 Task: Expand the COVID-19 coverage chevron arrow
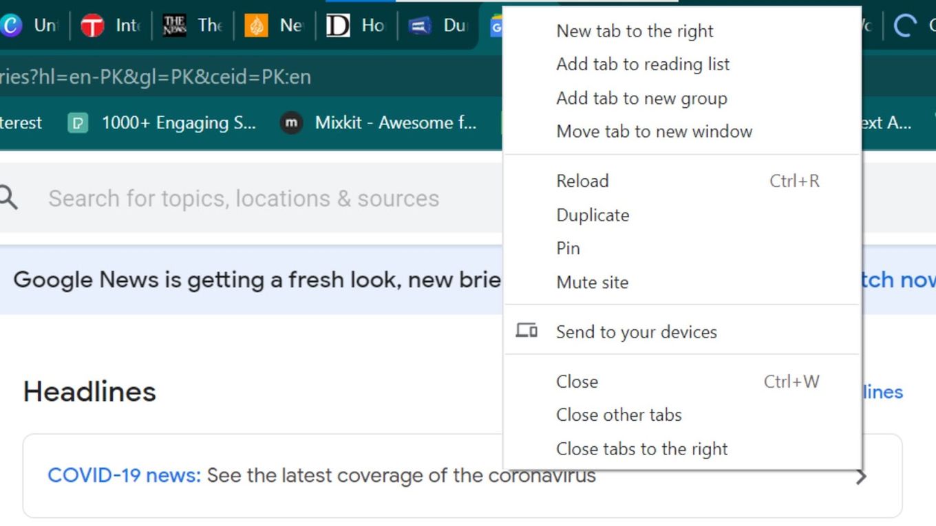tap(861, 476)
